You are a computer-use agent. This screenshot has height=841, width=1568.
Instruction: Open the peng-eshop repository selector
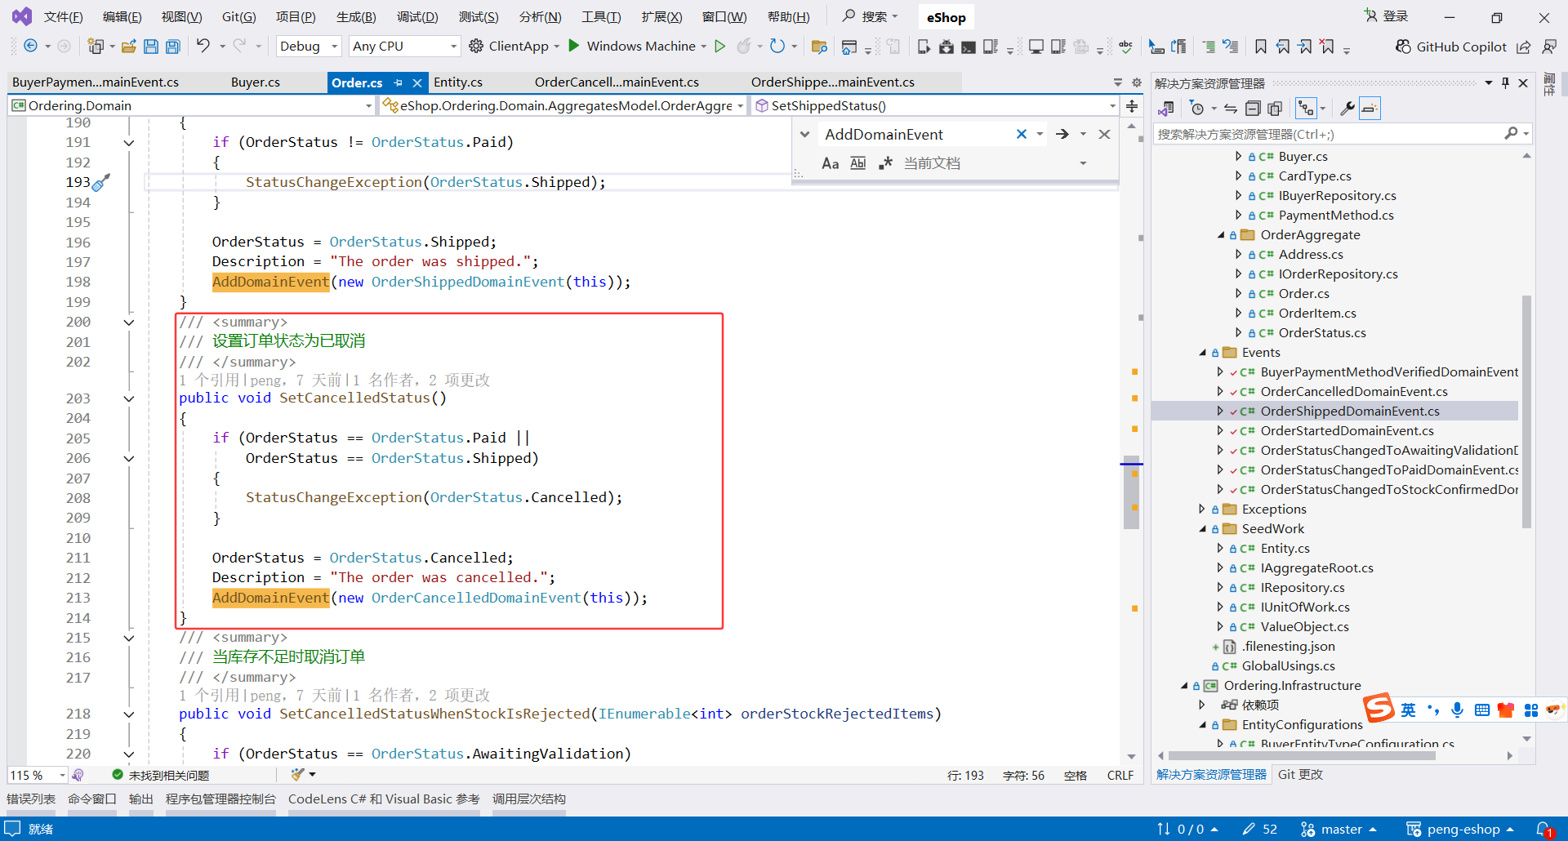point(1460,830)
